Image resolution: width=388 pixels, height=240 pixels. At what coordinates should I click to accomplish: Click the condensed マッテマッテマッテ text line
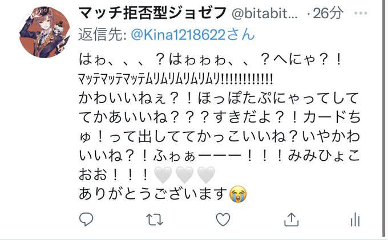tap(175, 80)
